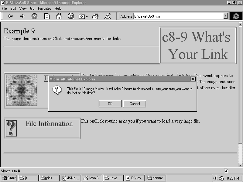Go to Home page via house icon
This screenshot has width=243, height=182.
tap(59, 16)
